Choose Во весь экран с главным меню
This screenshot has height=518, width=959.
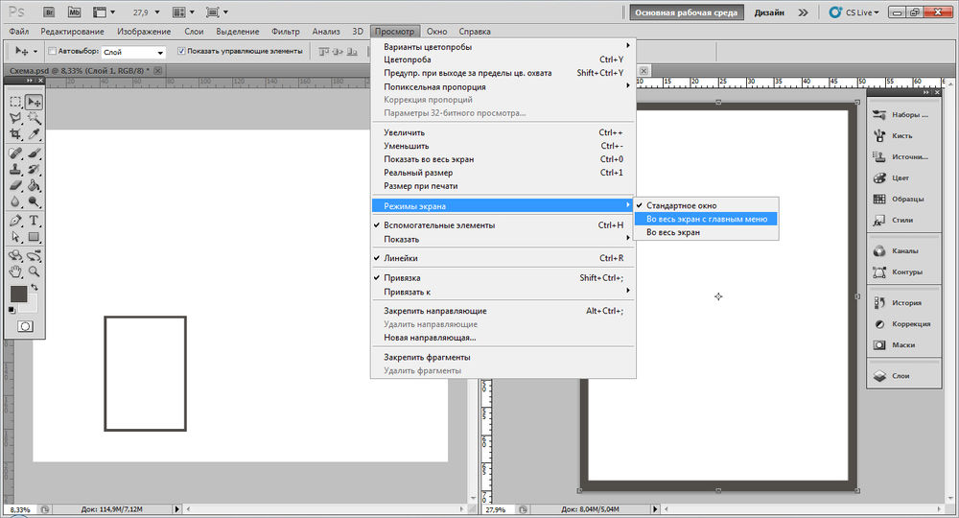pyautogui.click(x=706, y=219)
